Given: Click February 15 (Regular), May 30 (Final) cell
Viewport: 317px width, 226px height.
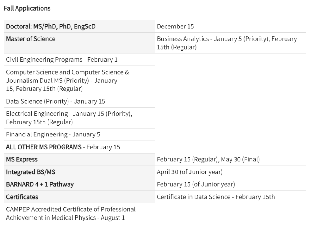Looking at the screenshot, I should coord(209,159).
